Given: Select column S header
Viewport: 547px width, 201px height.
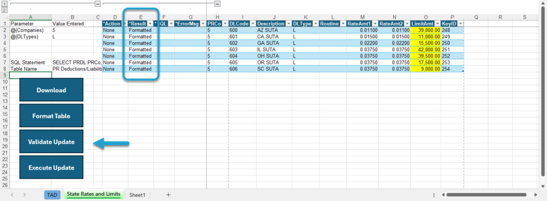Looking at the screenshot, I should (525, 17).
